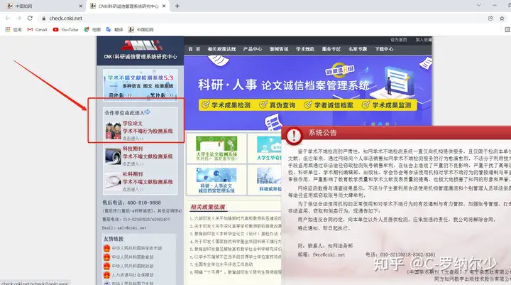Select the 简体版 version link

(120, 95)
